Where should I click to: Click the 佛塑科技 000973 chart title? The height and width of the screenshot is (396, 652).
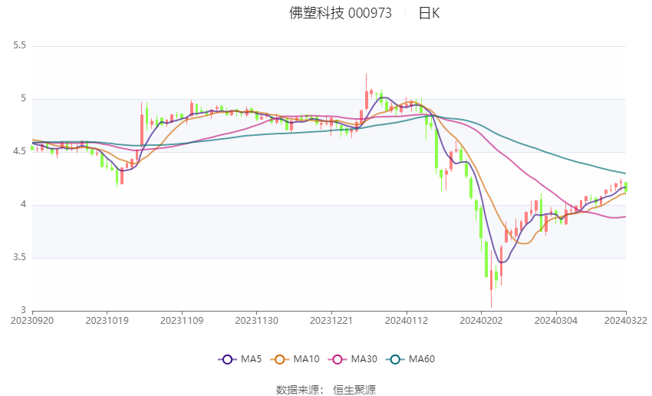click(x=340, y=13)
